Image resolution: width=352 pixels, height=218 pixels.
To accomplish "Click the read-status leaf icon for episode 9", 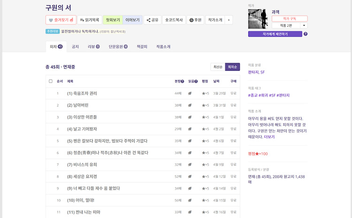I will (190, 188).
